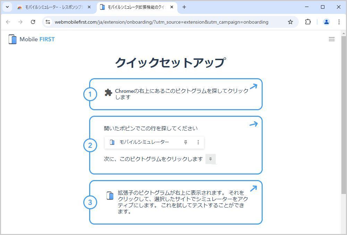Click the puzzle piece pictogram in step 1

pos(108,92)
